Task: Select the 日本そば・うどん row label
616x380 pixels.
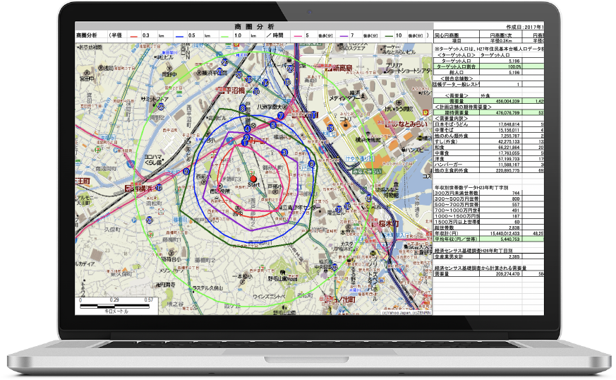Action: (457, 124)
